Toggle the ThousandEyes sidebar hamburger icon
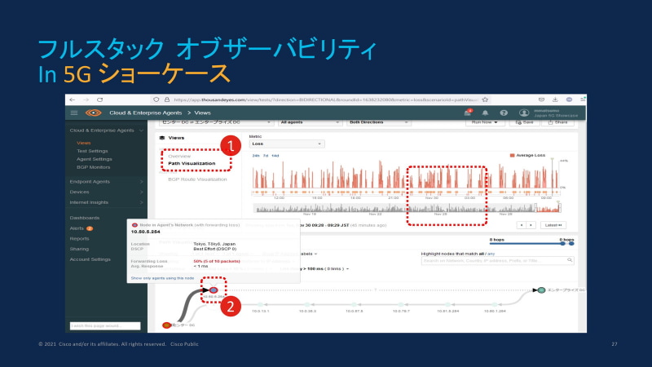Viewport: 652px width, 367px height. click(x=74, y=113)
